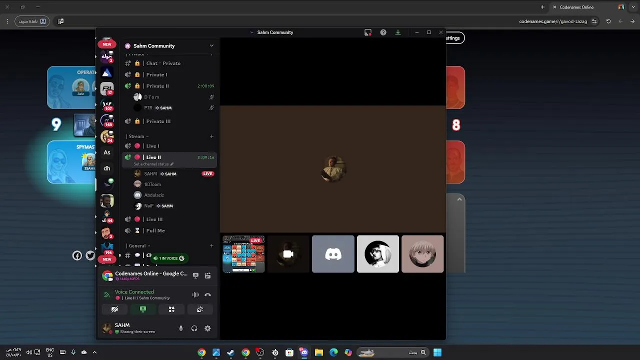Stop streaming Codenames Online screen share icon

pyautogui.click(x=195, y=275)
